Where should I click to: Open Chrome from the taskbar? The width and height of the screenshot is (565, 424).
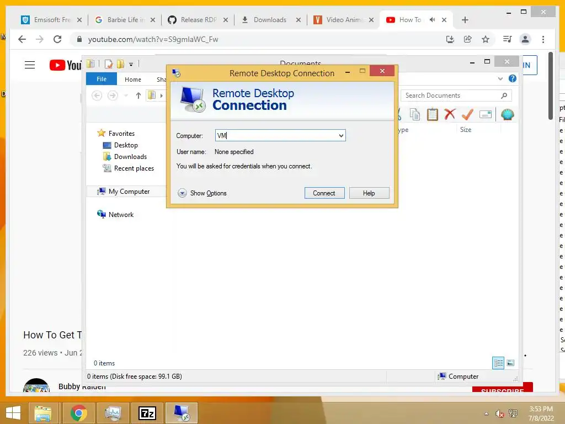coord(78,413)
